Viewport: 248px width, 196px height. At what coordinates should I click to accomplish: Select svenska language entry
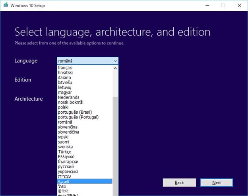pyautogui.click(x=85, y=147)
